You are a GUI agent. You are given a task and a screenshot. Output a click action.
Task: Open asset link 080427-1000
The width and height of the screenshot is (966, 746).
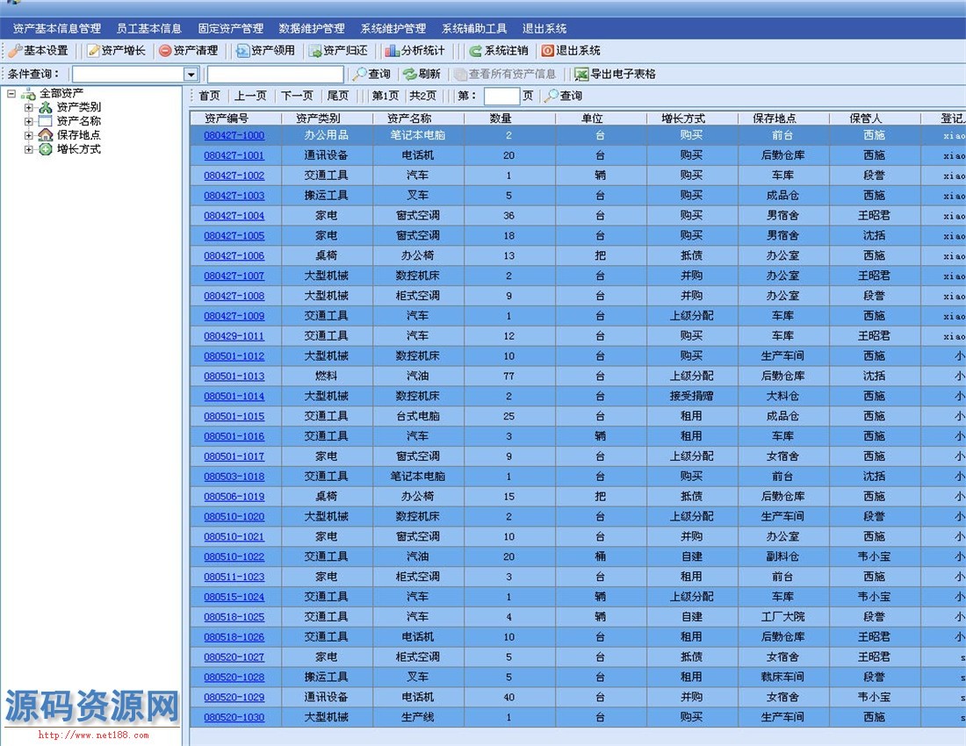coord(234,135)
